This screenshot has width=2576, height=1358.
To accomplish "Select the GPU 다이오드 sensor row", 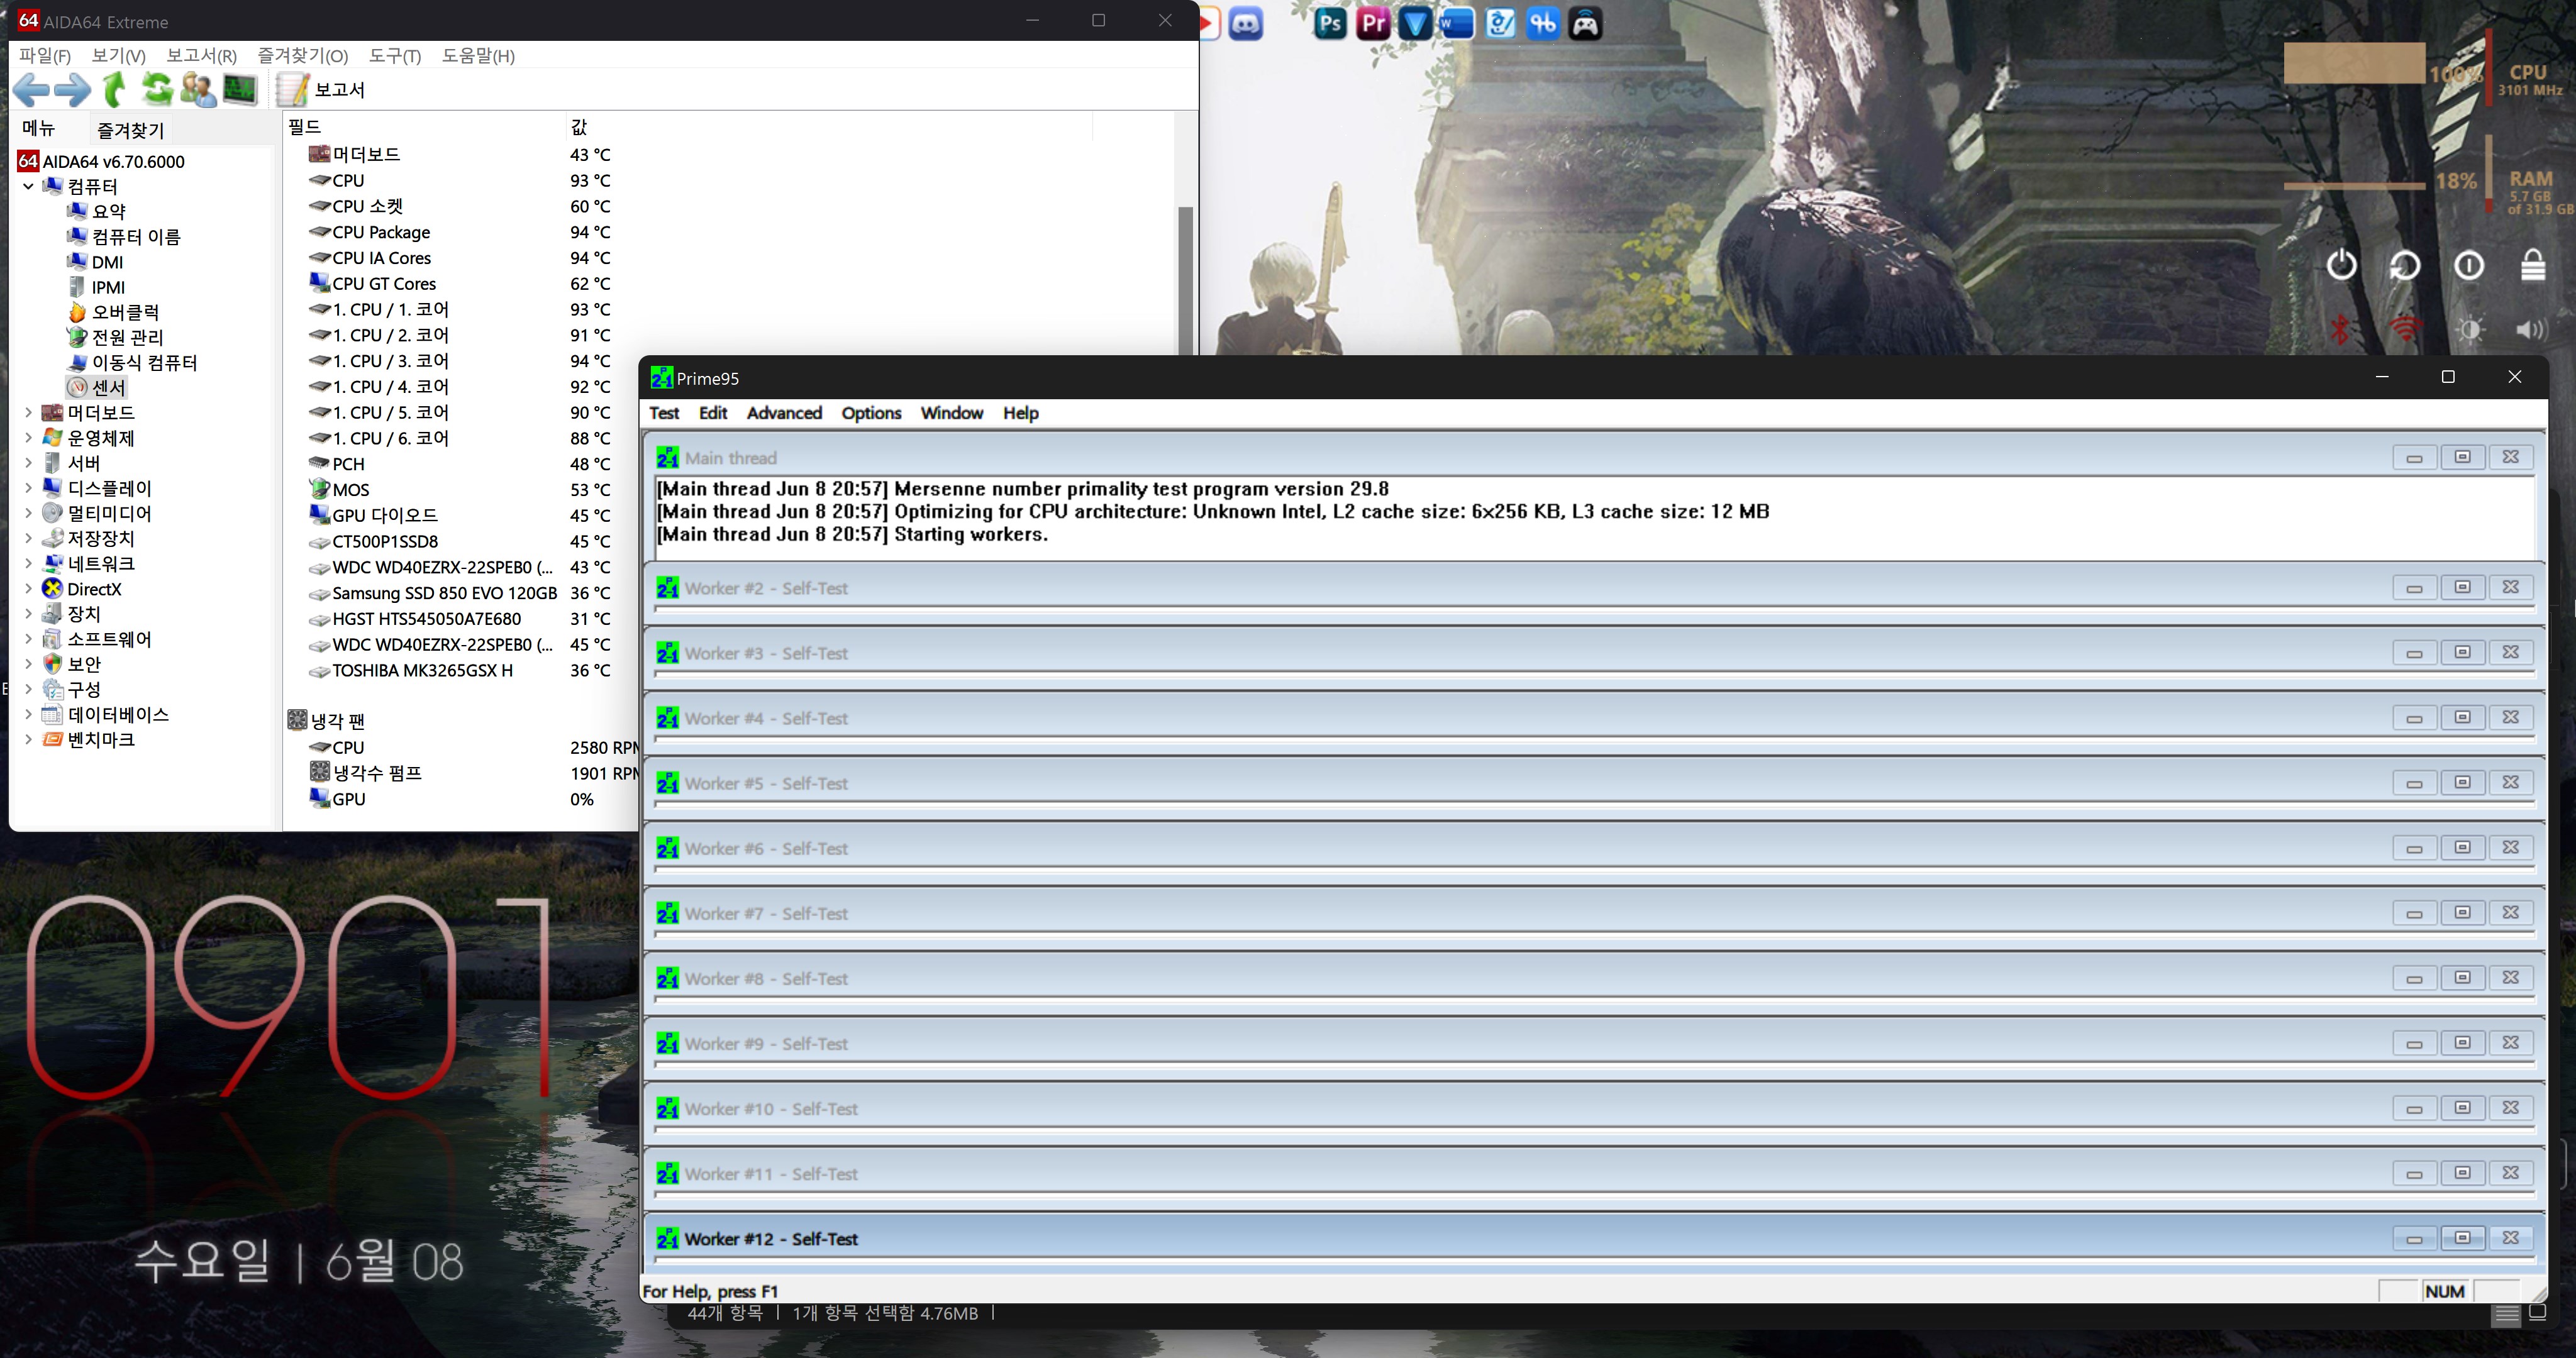I will (460, 515).
